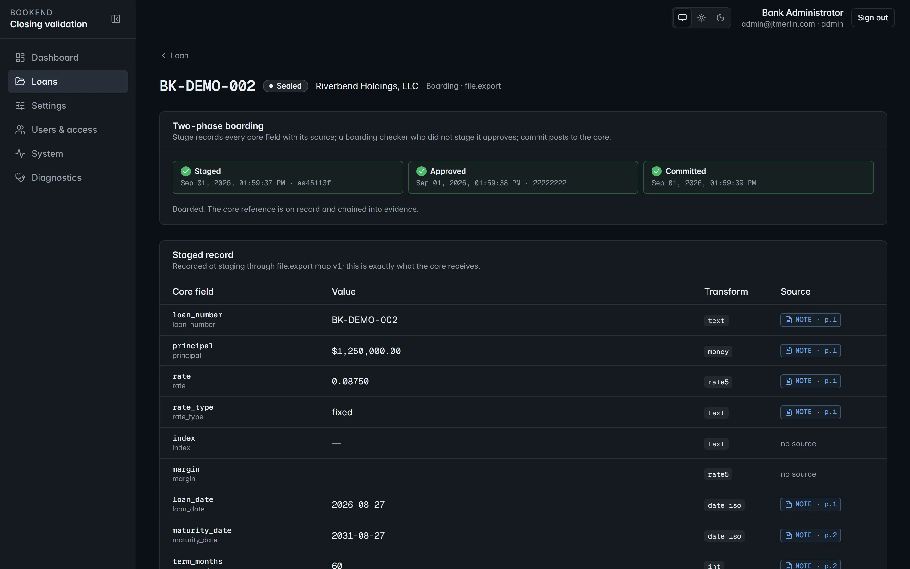This screenshot has width=910, height=569.
Task: Click the admin@jtmerlin.com account text
Action: click(792, 24)
